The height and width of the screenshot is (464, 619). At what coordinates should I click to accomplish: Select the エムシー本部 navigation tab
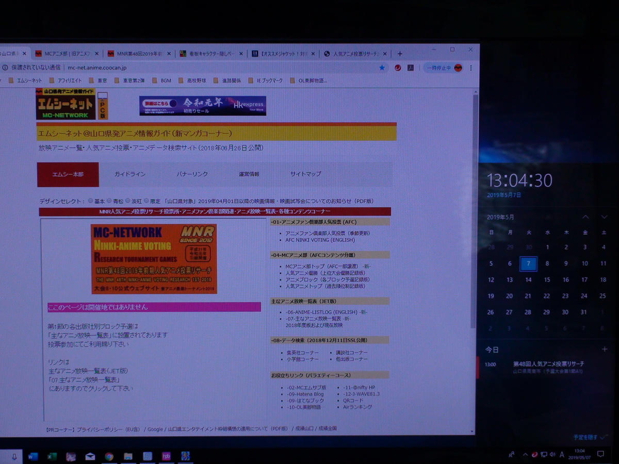68,174
